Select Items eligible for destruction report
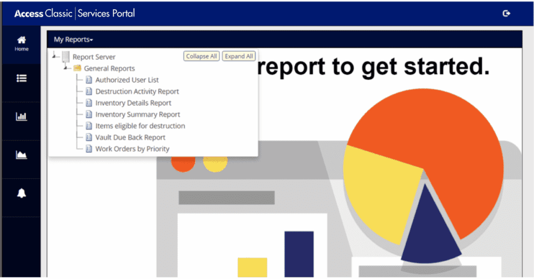The width and height of the screenshot is (534, 279). (x=140, y=125)
